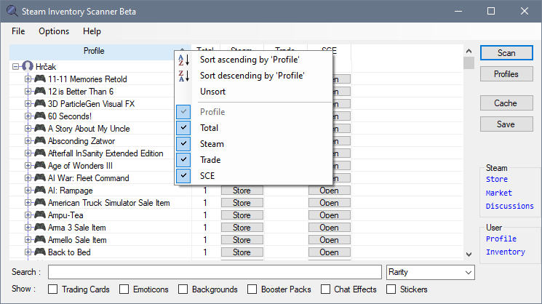
Task: Click the gamepad icon beside 12 is Better Than 6
Action: point(40,91)
